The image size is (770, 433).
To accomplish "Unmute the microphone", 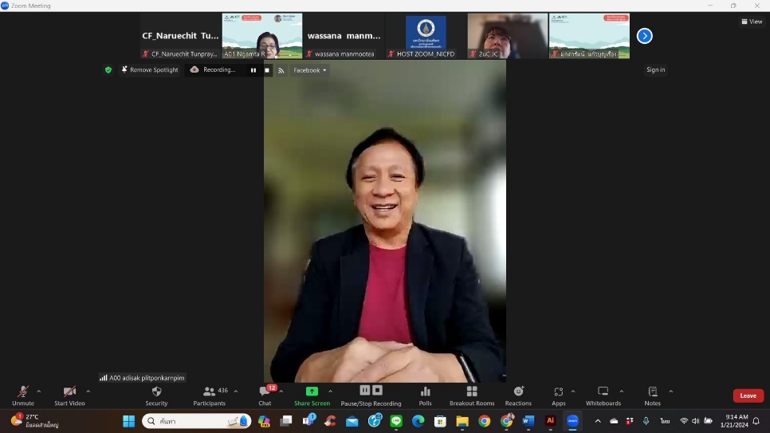I will (23, 396).
